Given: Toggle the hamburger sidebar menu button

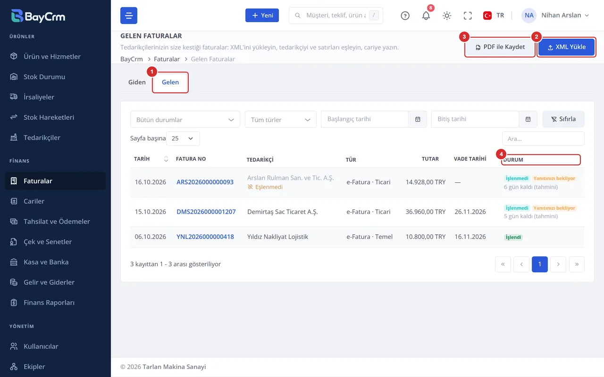Looking at the screenshot, I should pyautogui.click(x=129, y=16).
